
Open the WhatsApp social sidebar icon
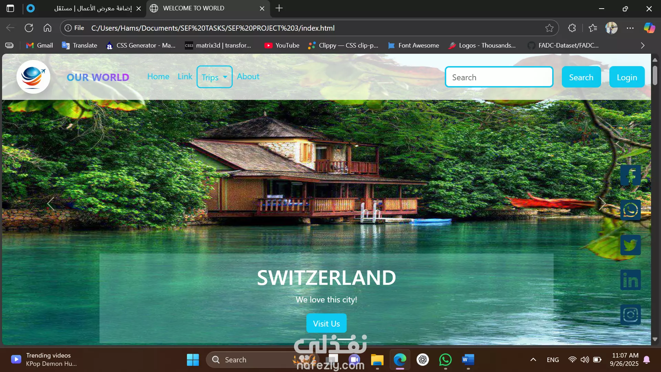coord(630,210)
